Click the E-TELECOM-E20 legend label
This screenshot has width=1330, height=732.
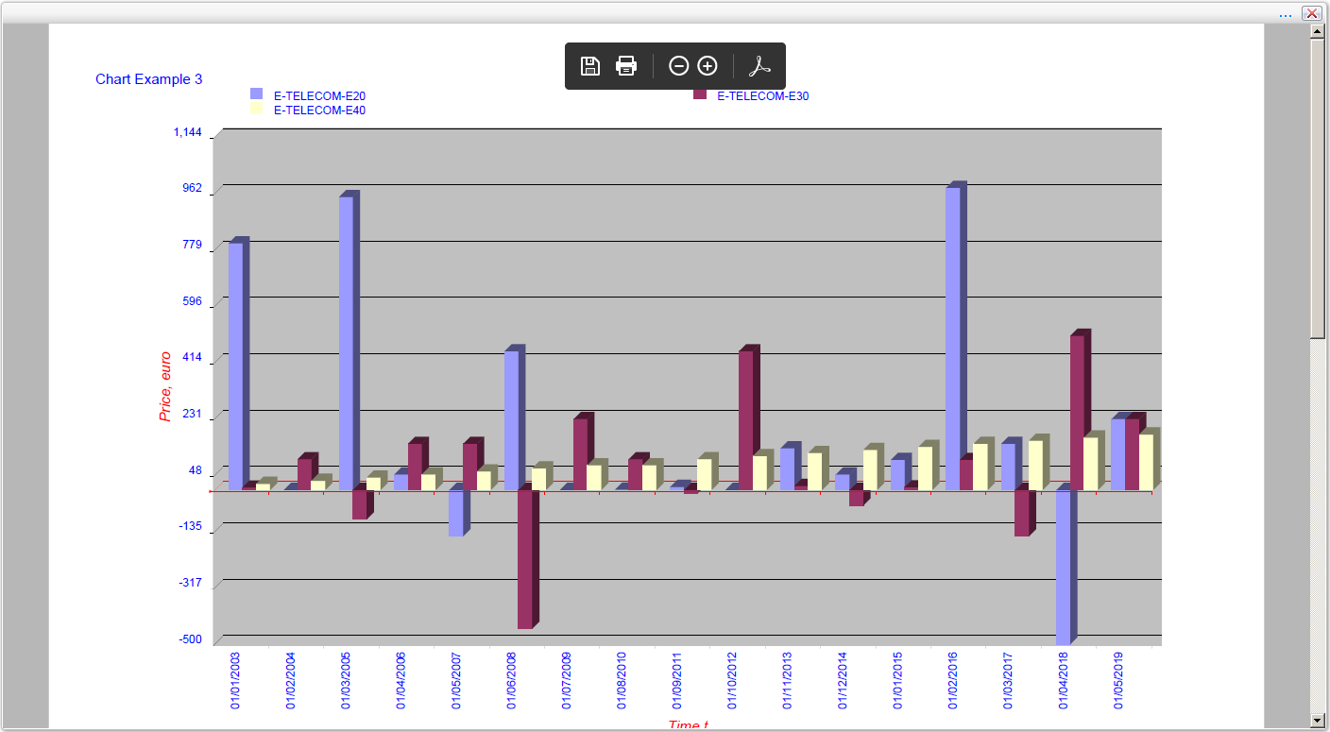tap(319, 96)
